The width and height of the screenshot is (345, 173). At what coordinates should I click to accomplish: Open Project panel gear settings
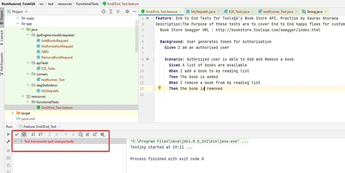127,11
